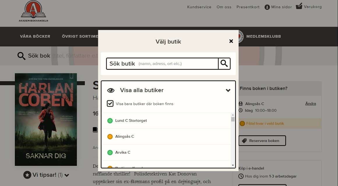Uncheck Visa bara butiker där boken finns
The width and height of the screenshot is (338, 186).
[110, 103]
